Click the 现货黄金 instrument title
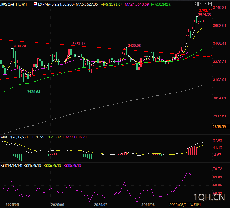Screen dimensions: 230x208 coord(8,5)
